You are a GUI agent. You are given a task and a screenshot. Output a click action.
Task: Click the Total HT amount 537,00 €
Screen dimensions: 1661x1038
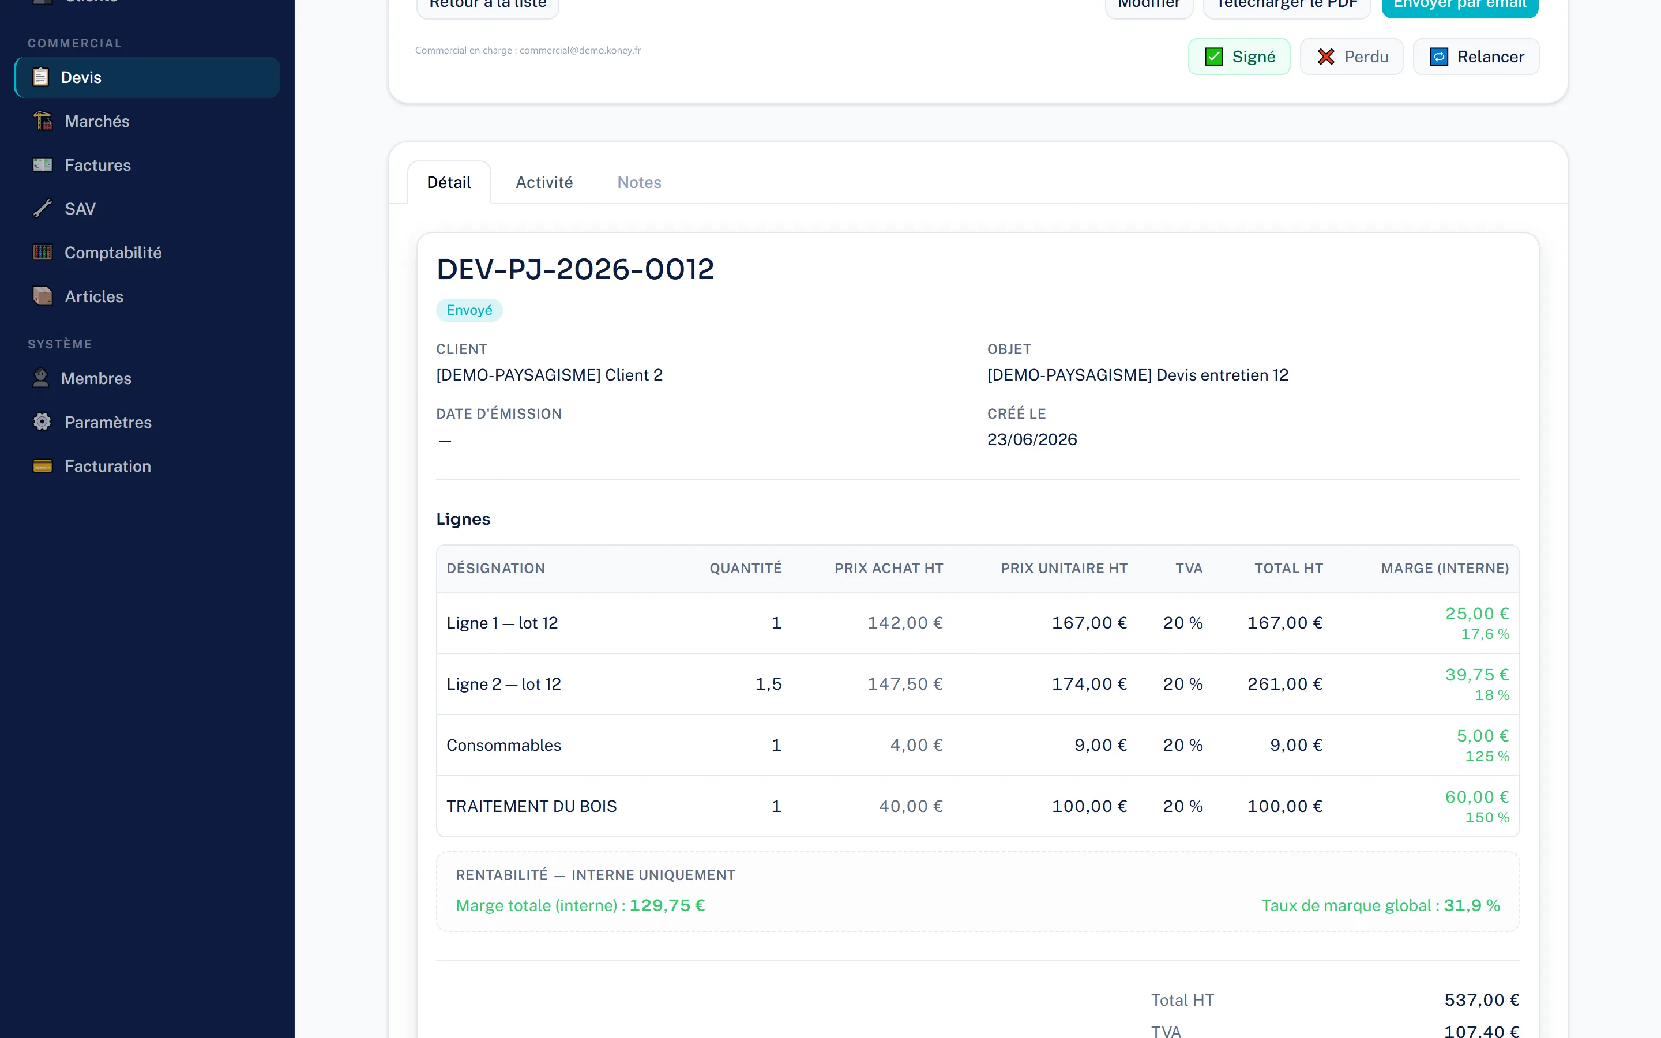click(x=1482, y=1001)
